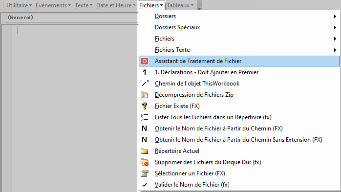Expand the Fichiers Texte submenu arrow
Viewport: 341px width, 192px height.
335,50
